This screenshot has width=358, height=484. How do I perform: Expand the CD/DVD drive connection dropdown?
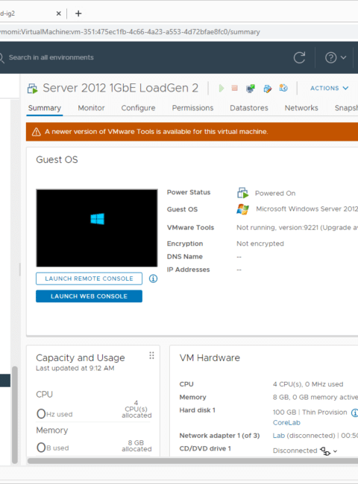pos(335,451)
